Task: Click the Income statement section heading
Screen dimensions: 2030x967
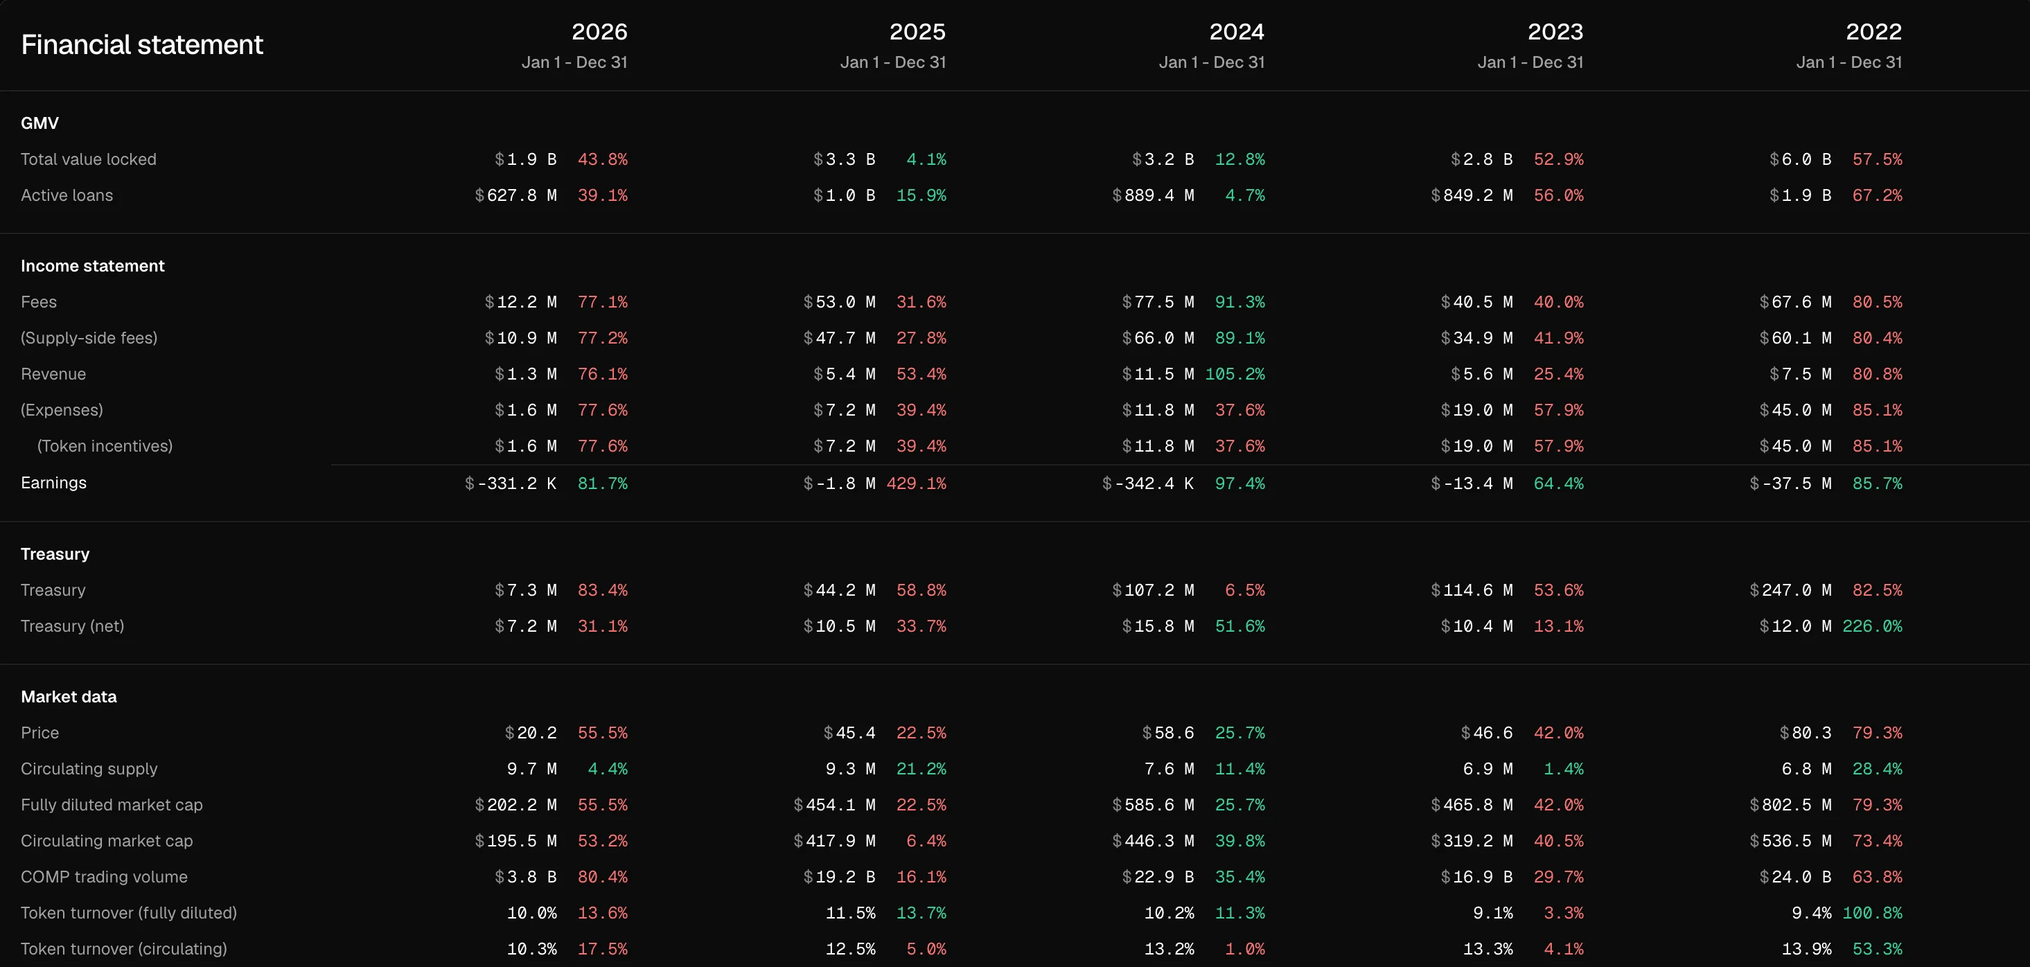Action: click(92, 265)
